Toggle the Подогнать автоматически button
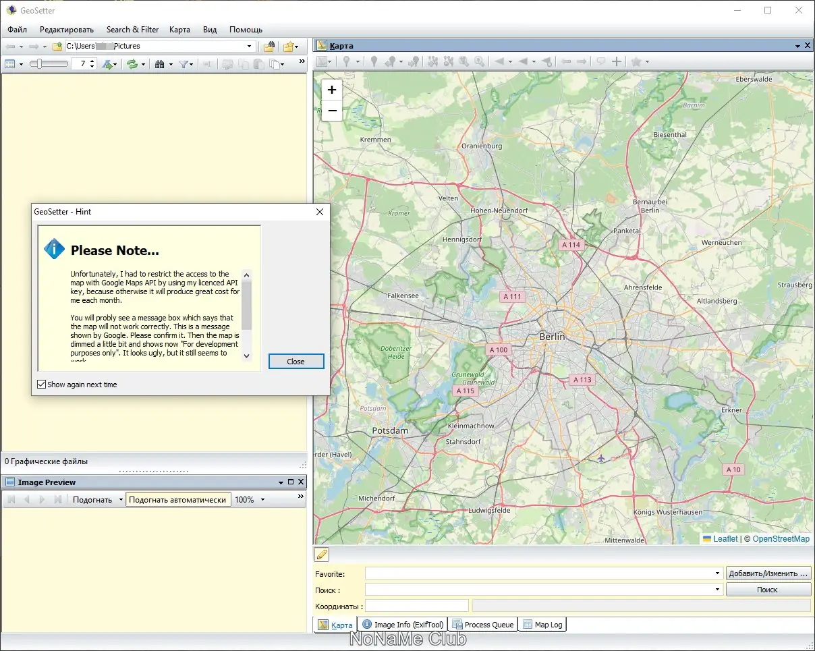The height and width of the screenshot is (651, 815). (177, 500)
